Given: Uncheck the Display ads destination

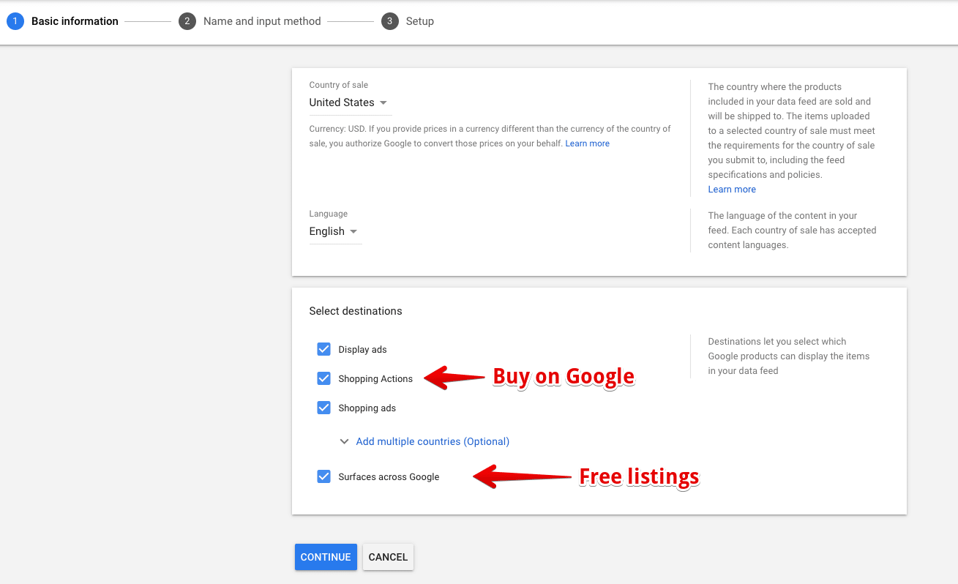Looking at the screenshot, I should click(x=323, y=349).
